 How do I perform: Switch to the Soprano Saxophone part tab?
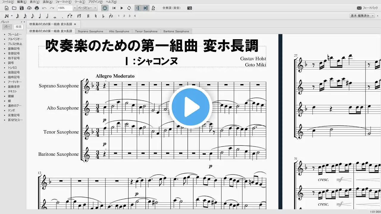point(90,31)
